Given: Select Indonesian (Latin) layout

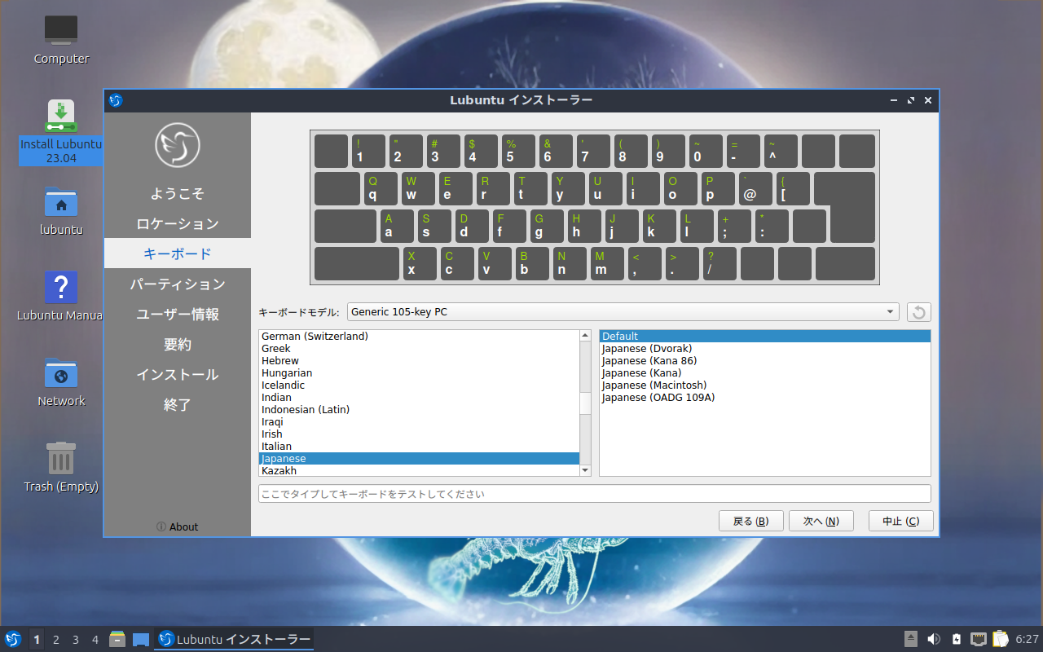Looking at the screenshot, I should click(x=419, y=409).
